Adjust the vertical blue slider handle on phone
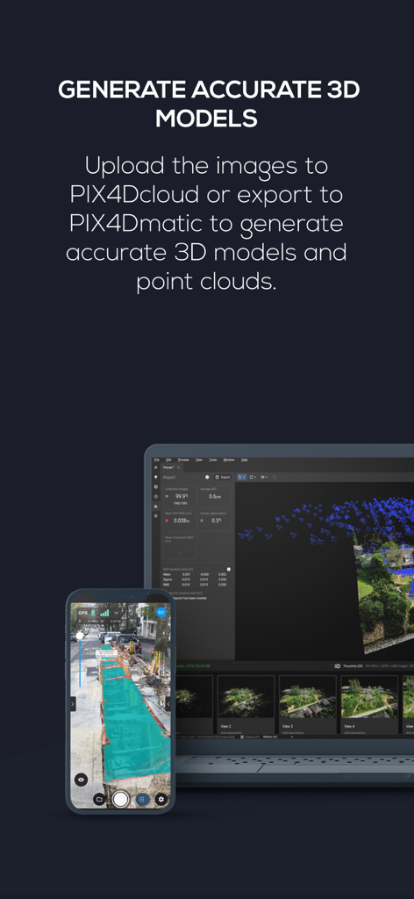This screenshot has height=899, width=414. [x=80, y=636]
